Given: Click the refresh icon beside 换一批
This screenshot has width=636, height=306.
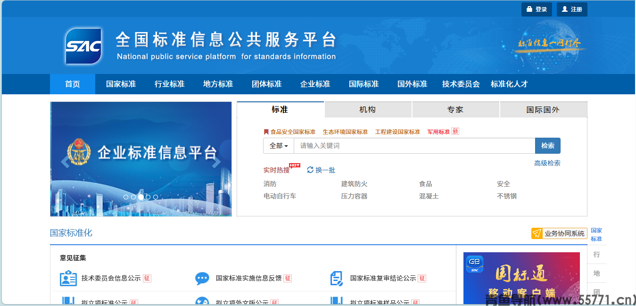Looking at the screenshot, I should pyautogui.click(x=310, y=170).
